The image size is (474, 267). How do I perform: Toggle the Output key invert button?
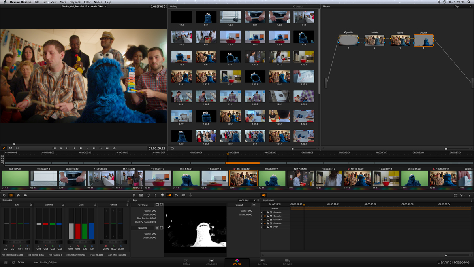click(254, 205)
